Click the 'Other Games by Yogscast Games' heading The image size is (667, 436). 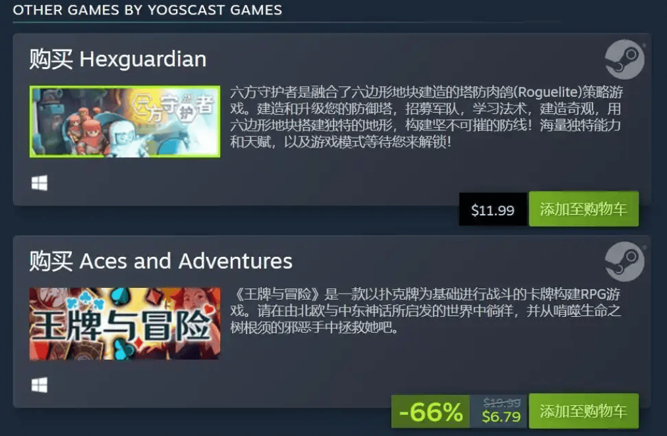pyautogui.click(x=147, y=10)
